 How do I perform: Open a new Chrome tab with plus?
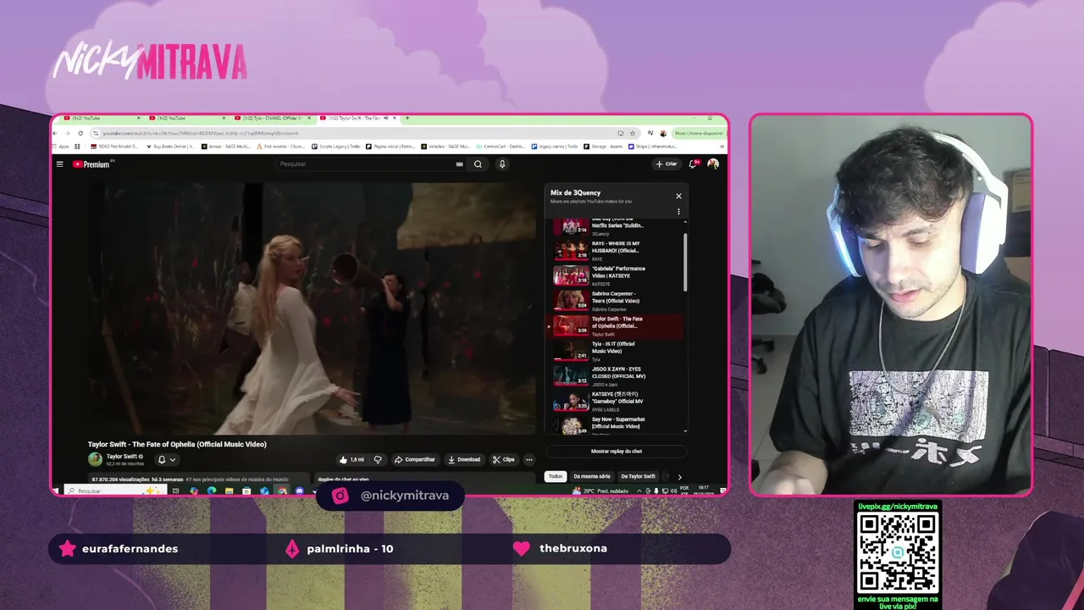pos(407,119)
